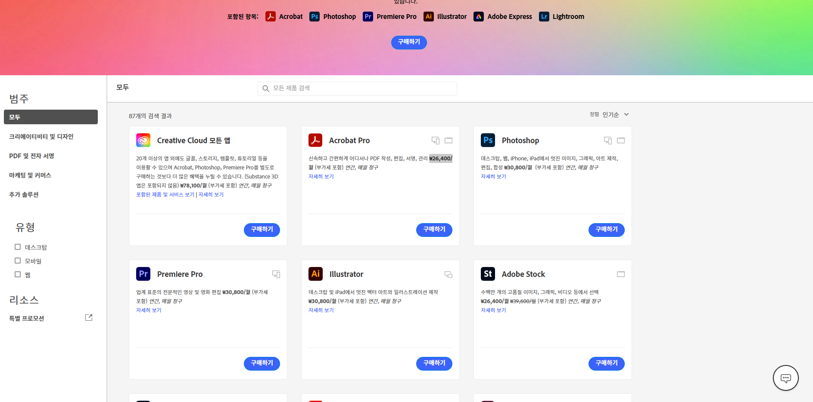Click the desktop-mobile device icon on Photoshop card
The width and height of the screenshot is (813, 402).
[x=608, y=141]
